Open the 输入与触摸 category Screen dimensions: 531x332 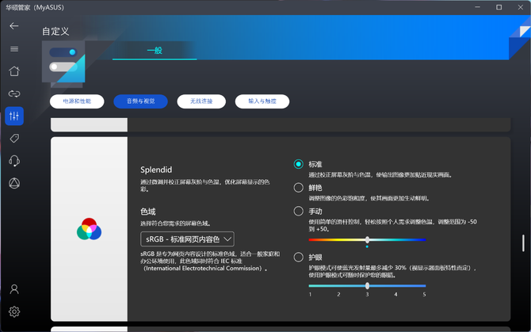click(x=262, y=101)
